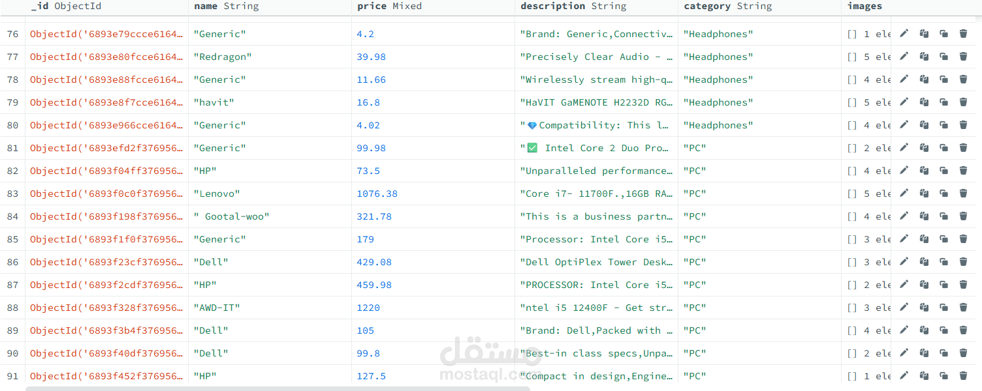This screenshot has width=982, height=391.
Task: Clone document in row 78
Action: click(943, 80)
